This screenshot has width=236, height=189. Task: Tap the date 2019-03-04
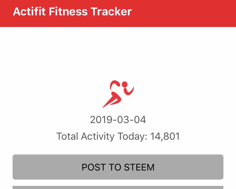coord(118,120)
